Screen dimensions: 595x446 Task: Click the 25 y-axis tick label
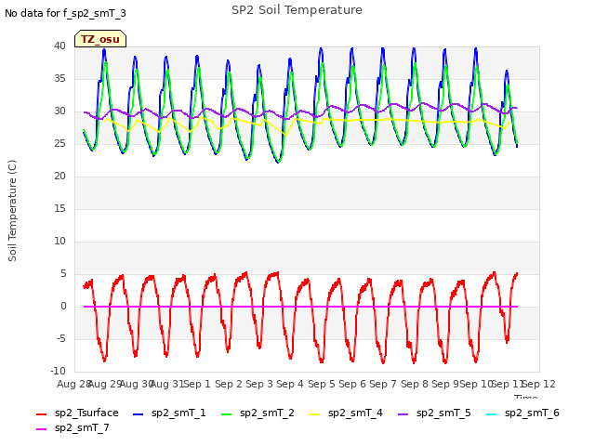[x=59, y=144]
